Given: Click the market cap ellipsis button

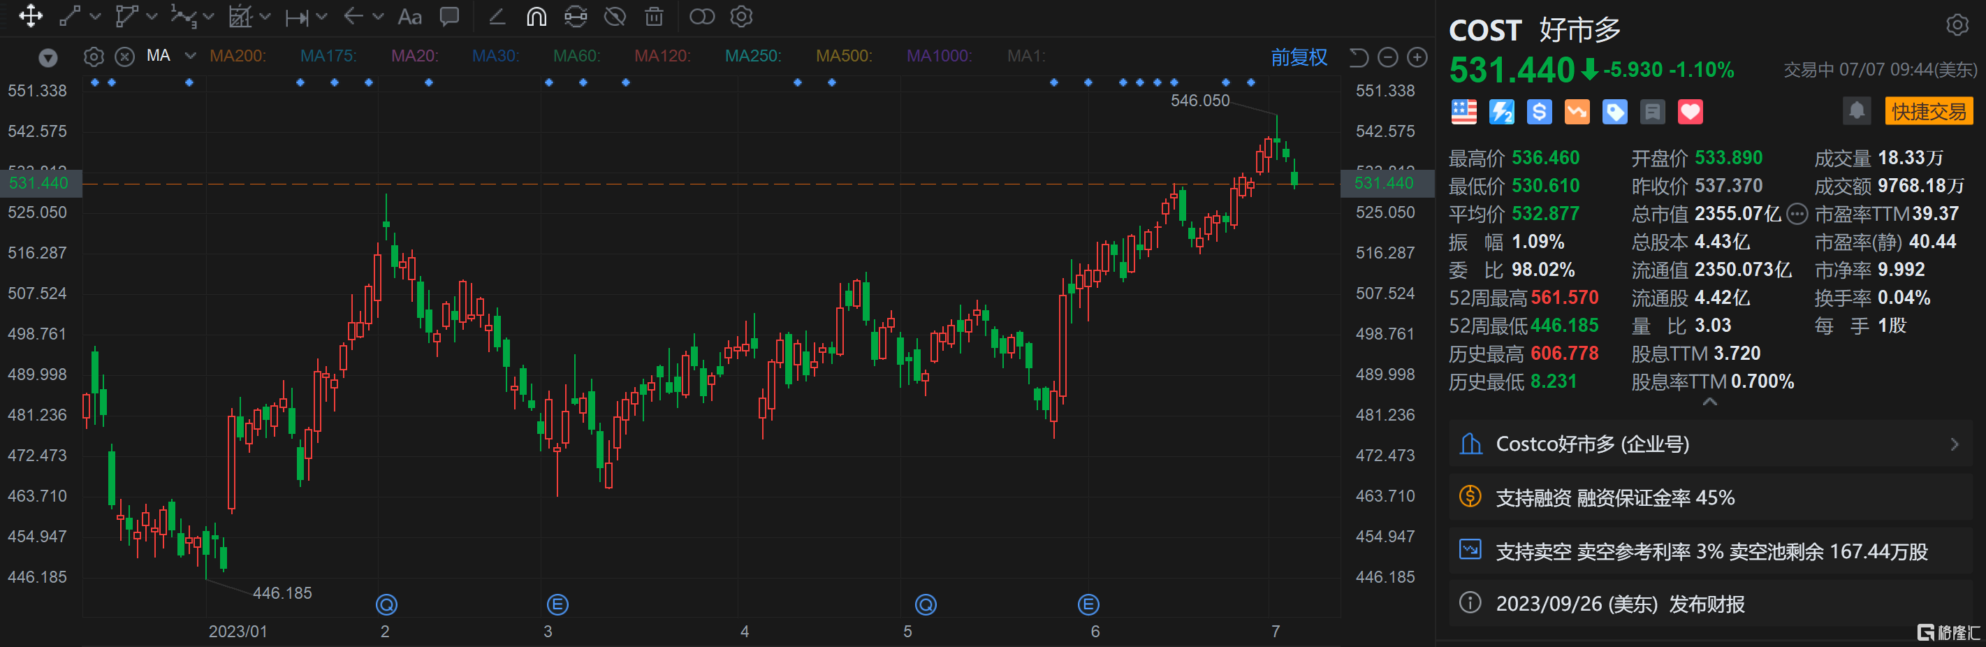Looking at the screenshot, I should point(1797,214).
